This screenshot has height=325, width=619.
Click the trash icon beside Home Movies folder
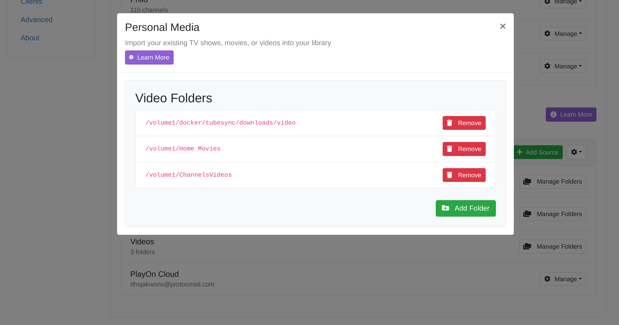450,149
